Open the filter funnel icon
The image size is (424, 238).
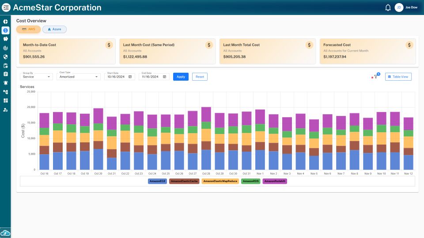[376, 77]
